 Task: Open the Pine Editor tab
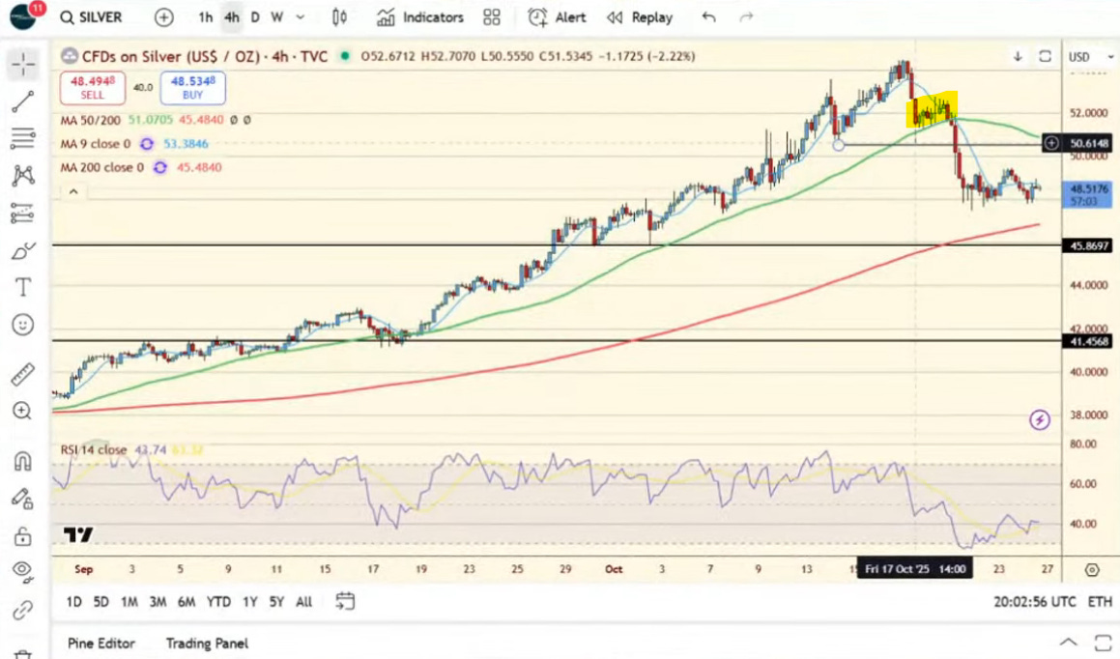click(101, 644)
